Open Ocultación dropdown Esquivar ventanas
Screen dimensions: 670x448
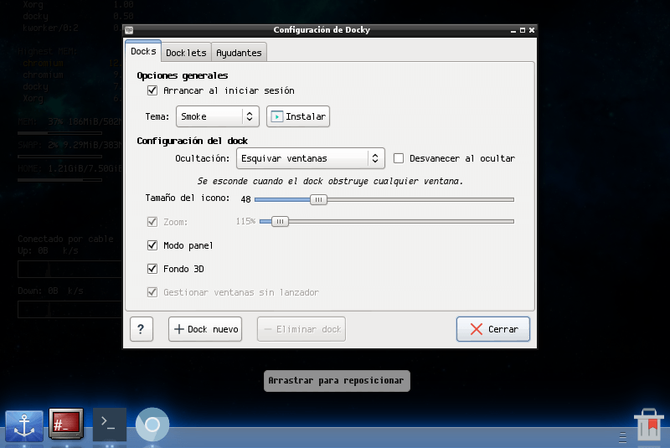(310, 158)
